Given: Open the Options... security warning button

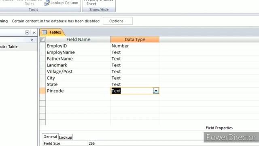Looking at the screenshot, I should click(118, 21).
